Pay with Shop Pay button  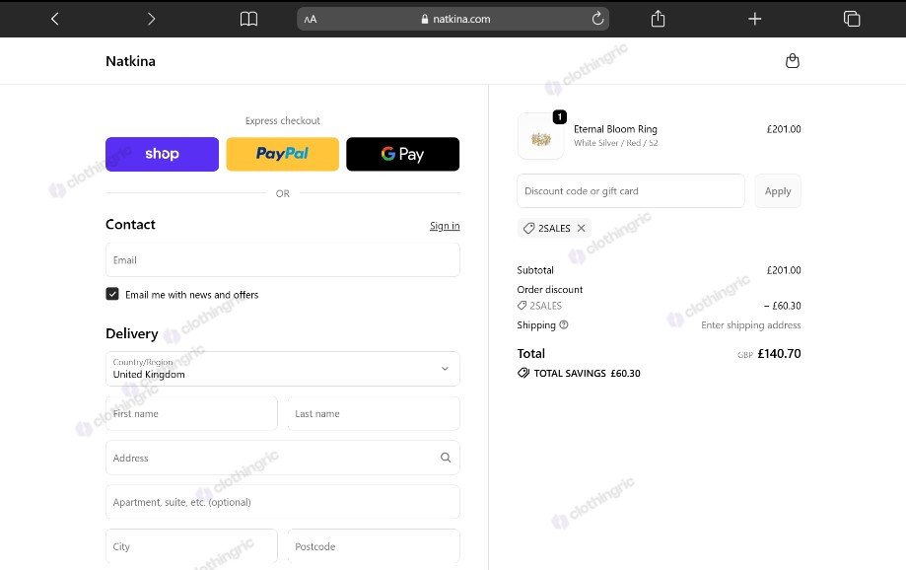click(x=162, y=155)
